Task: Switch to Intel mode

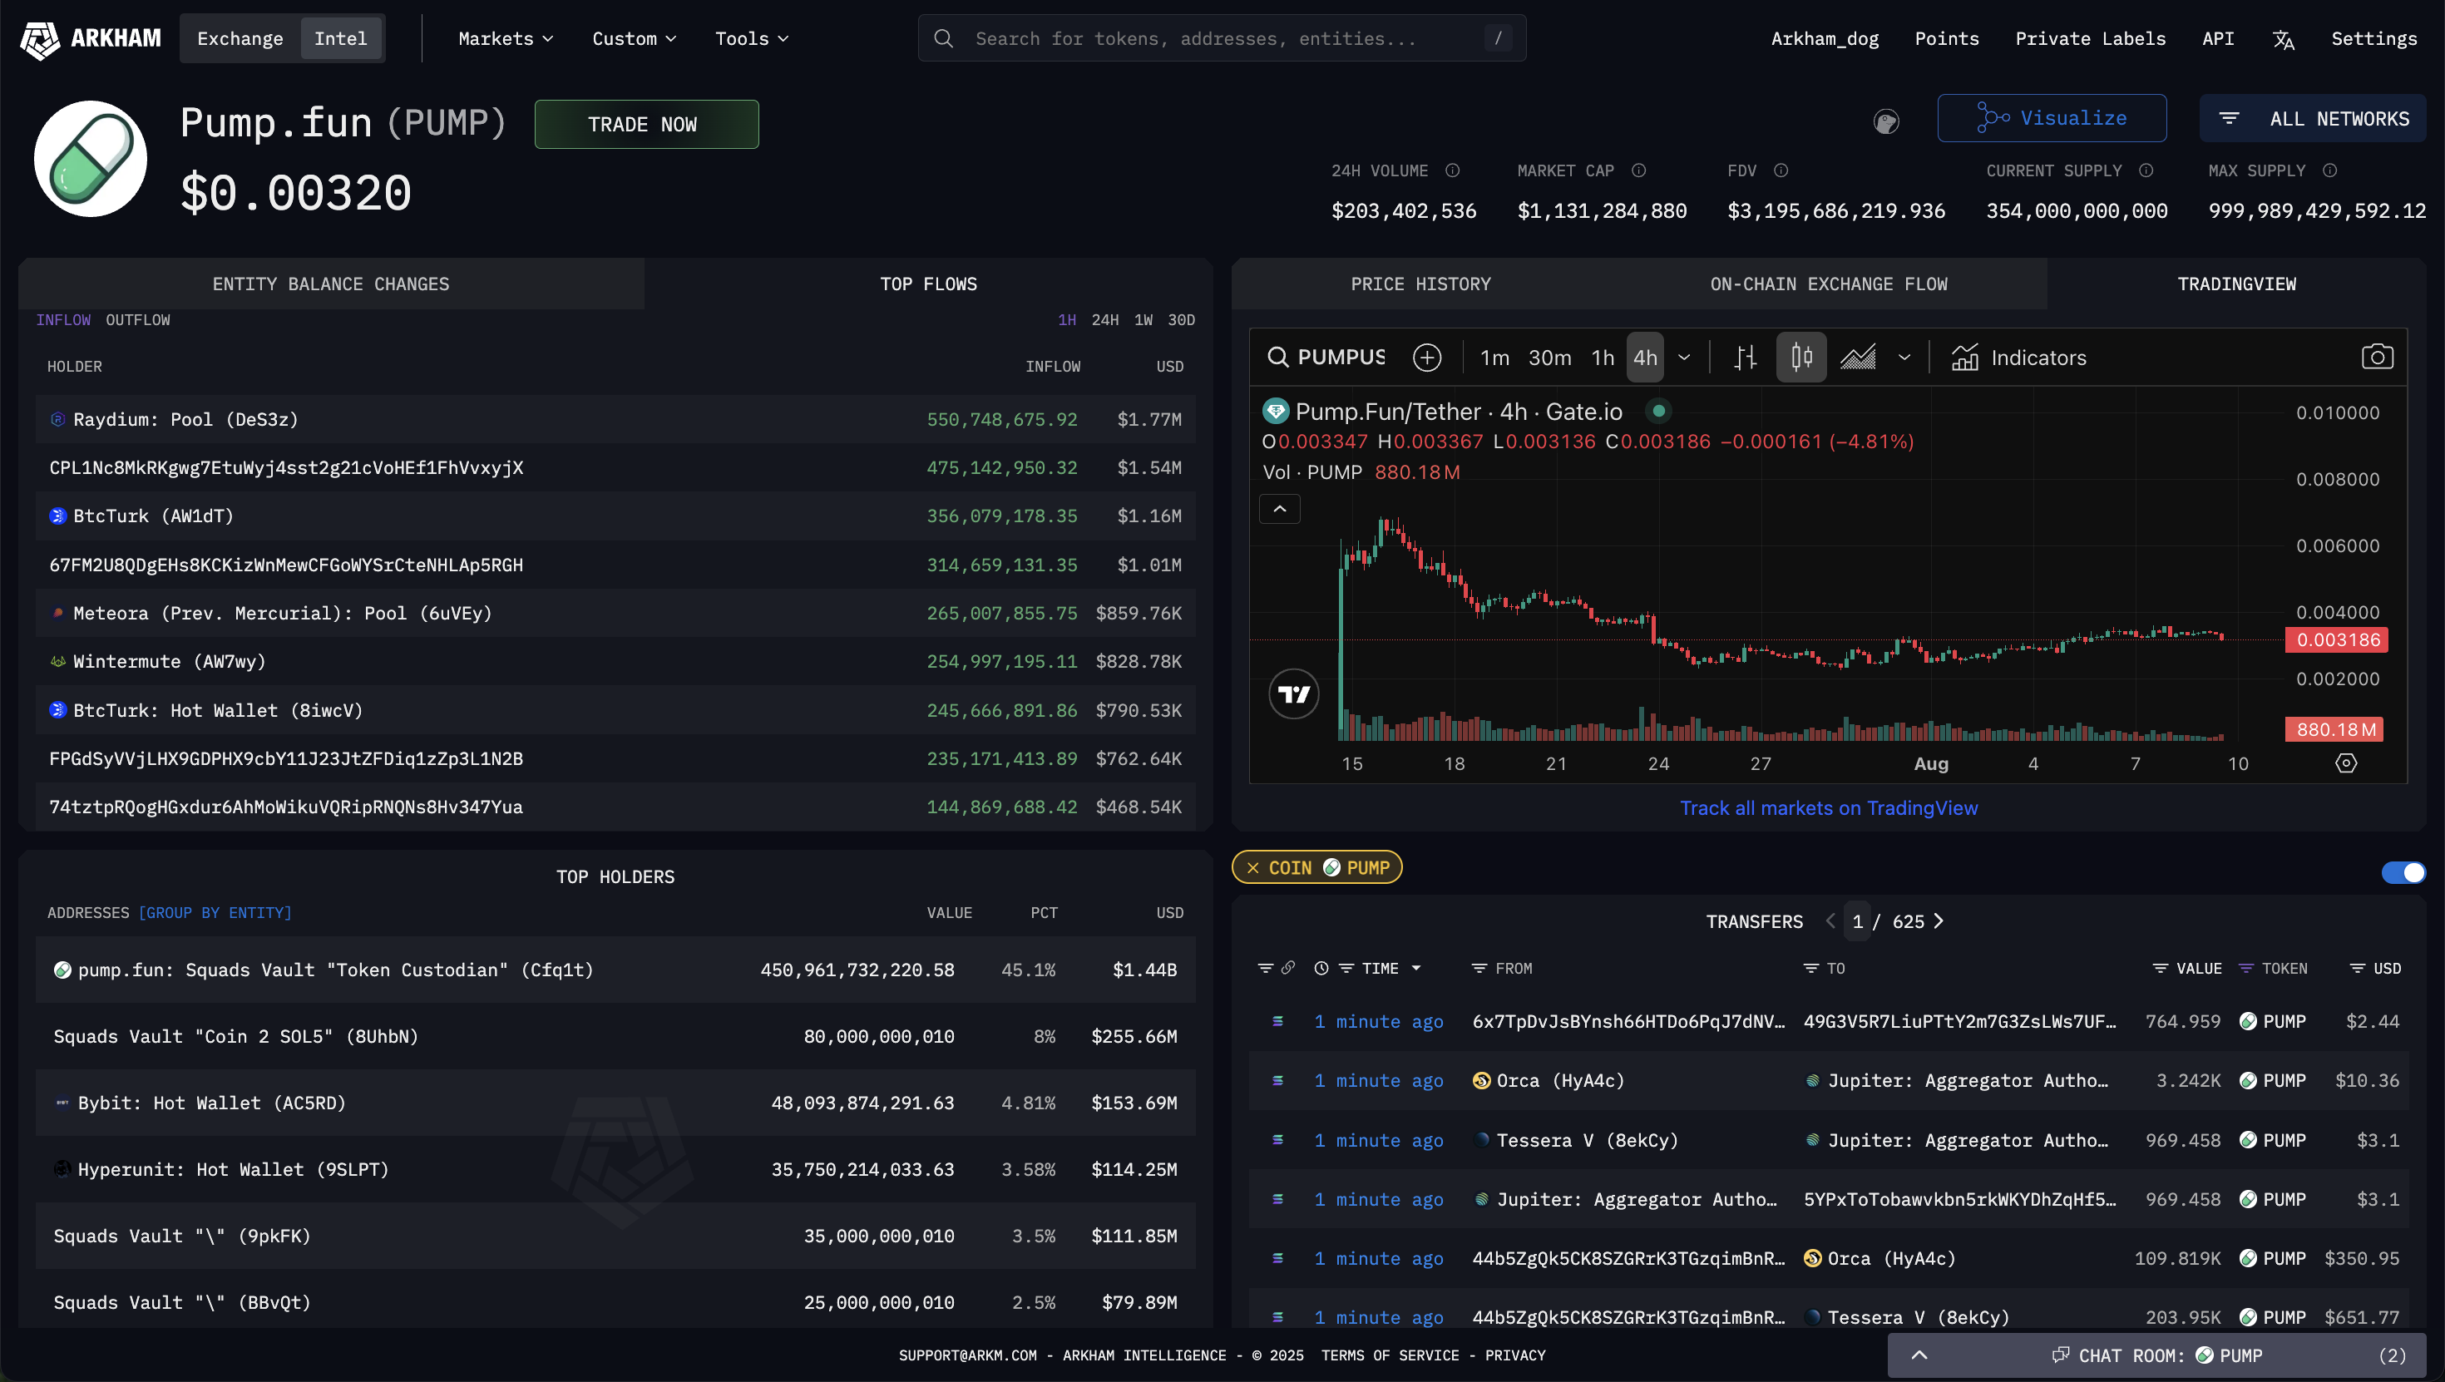Action: point(341,39)
